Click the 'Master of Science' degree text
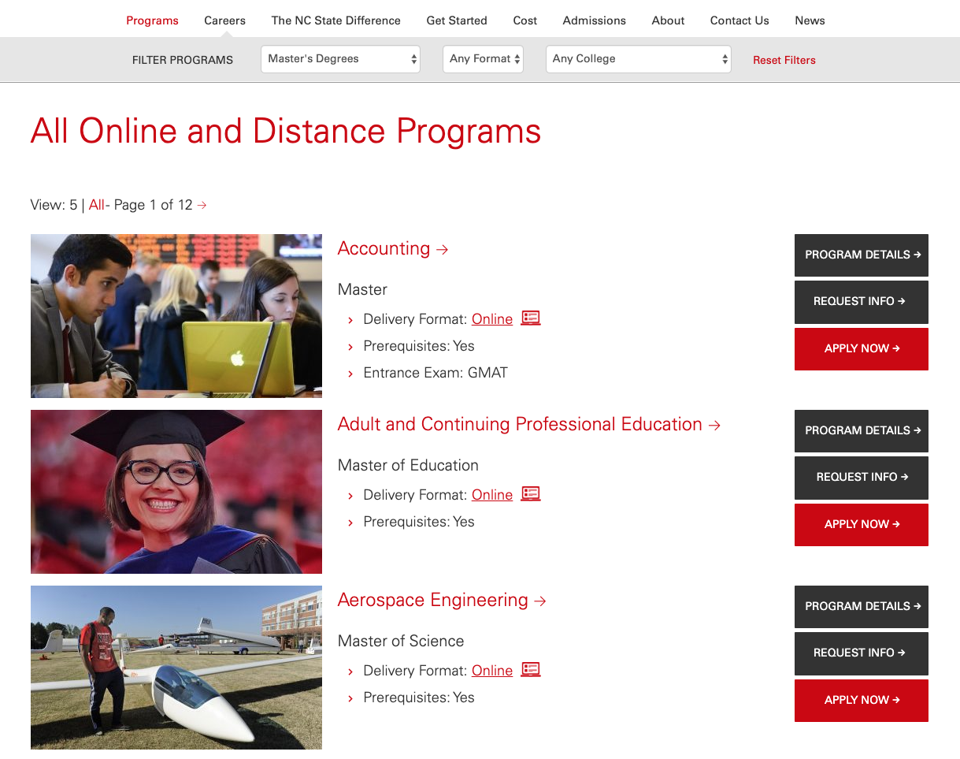This screenshot has width=960, height=759. [401, 642]
